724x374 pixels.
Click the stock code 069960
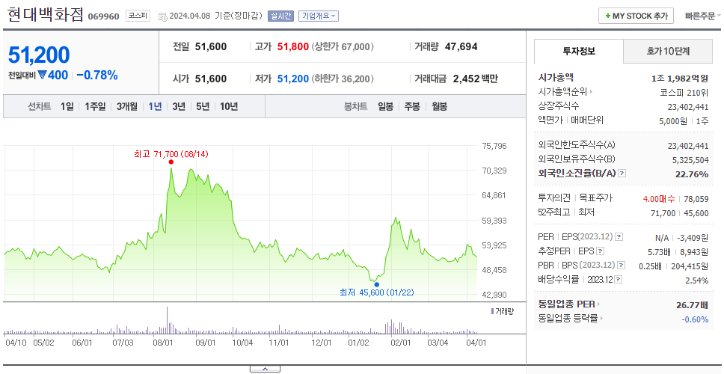(x=103, y=16)
